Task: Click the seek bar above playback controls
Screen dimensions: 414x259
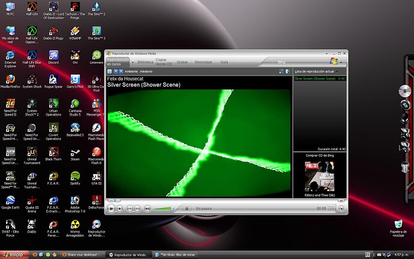Action: coord(198,200)
